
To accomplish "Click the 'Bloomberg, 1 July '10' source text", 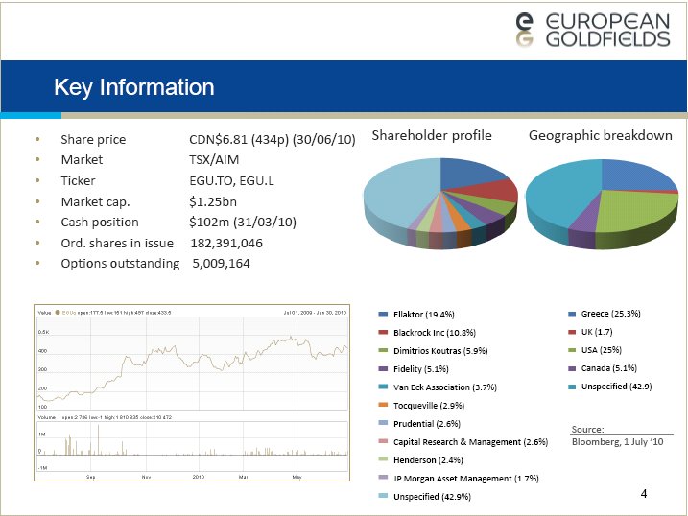I will pos(617,442).
